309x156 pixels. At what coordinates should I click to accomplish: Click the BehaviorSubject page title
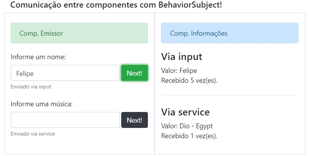tap(116, 5)
